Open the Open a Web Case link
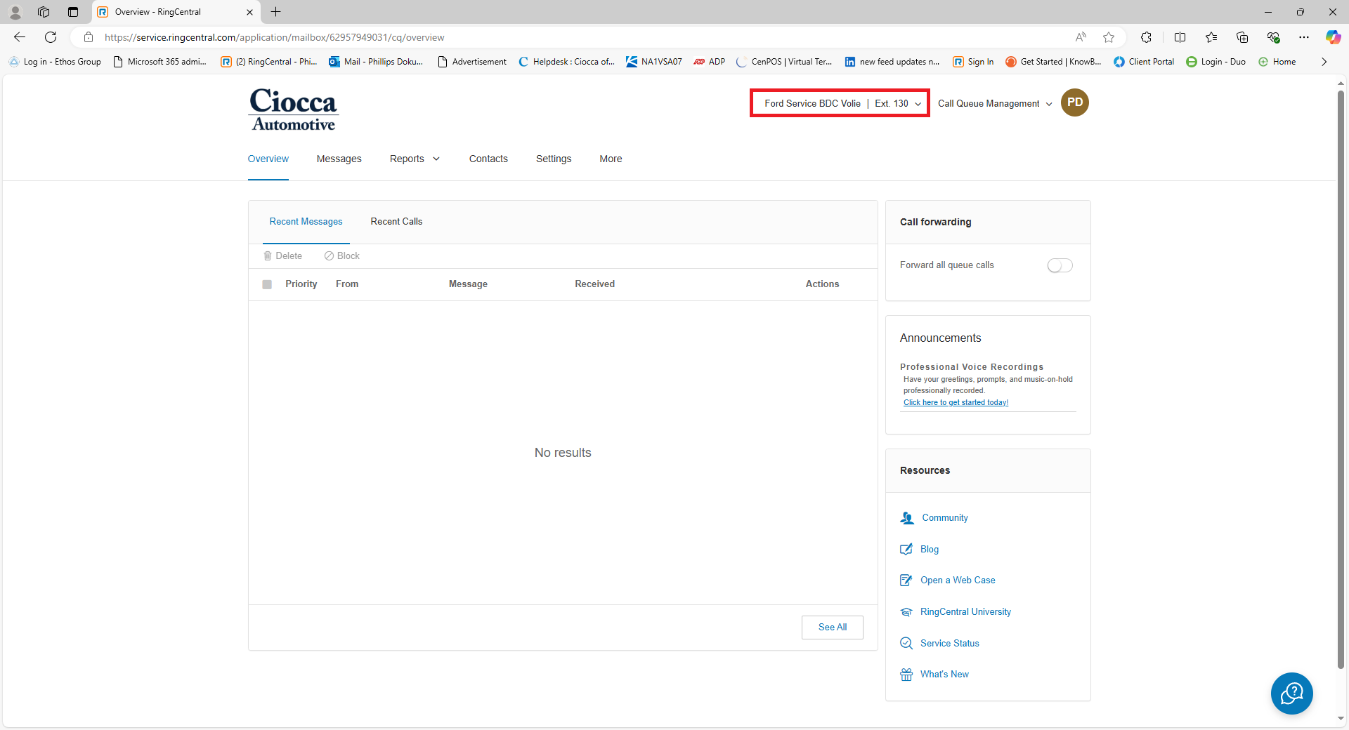Image resolution: width=1349 pixels, height=730 pixels. [958, 580]
